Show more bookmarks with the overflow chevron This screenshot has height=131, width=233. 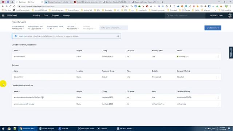click(x=216, y=10)
